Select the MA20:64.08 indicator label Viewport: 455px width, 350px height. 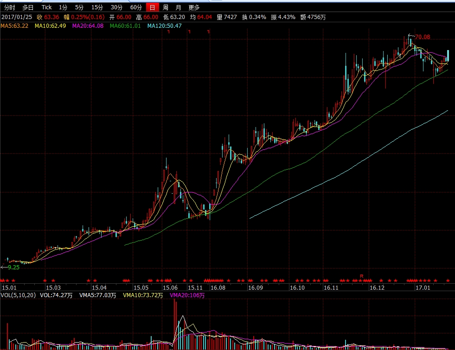pos(88,25)
